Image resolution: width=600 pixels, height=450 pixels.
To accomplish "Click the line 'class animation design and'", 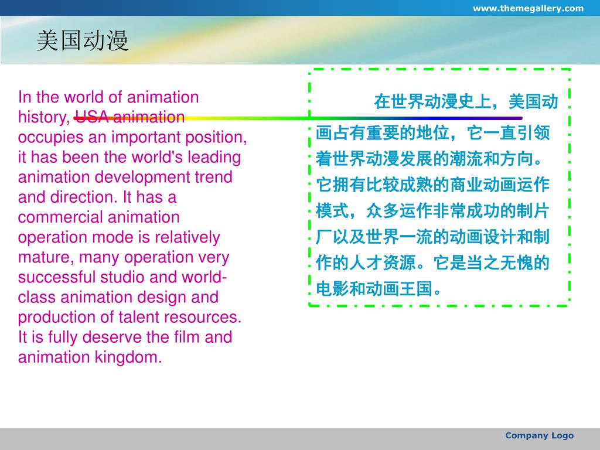I will tap(118, 297).
